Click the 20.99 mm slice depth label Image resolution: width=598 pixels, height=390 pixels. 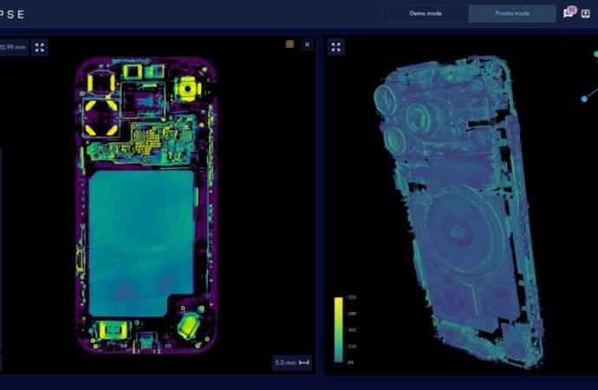click(13, 48)
